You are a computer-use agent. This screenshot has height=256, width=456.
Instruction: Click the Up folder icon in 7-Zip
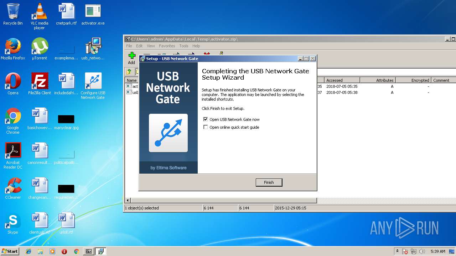(x=129, y=72)
